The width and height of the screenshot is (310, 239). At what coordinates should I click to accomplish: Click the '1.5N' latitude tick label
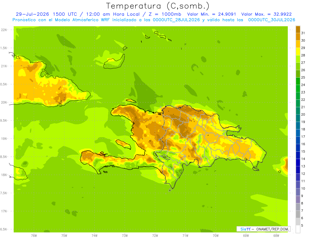coord(4,48)
